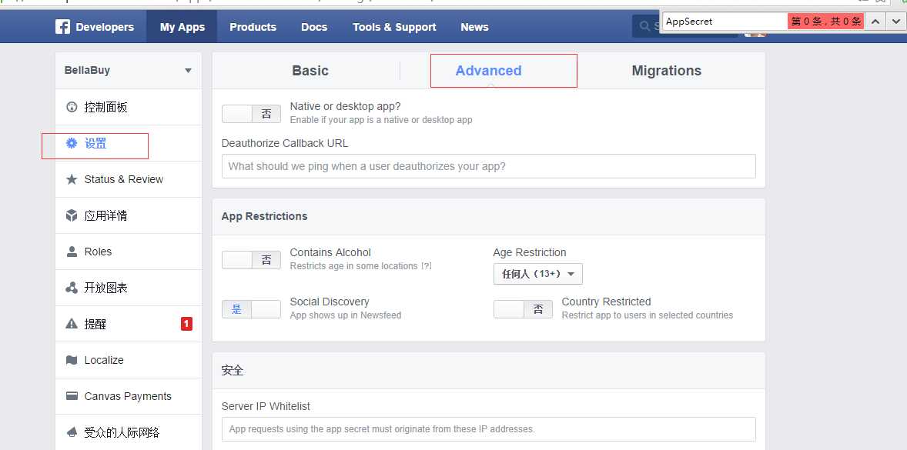Toggle the Native or desktop app switch
Screen dimensions: 907x450
pyautogui.click(x=251, y=114)
